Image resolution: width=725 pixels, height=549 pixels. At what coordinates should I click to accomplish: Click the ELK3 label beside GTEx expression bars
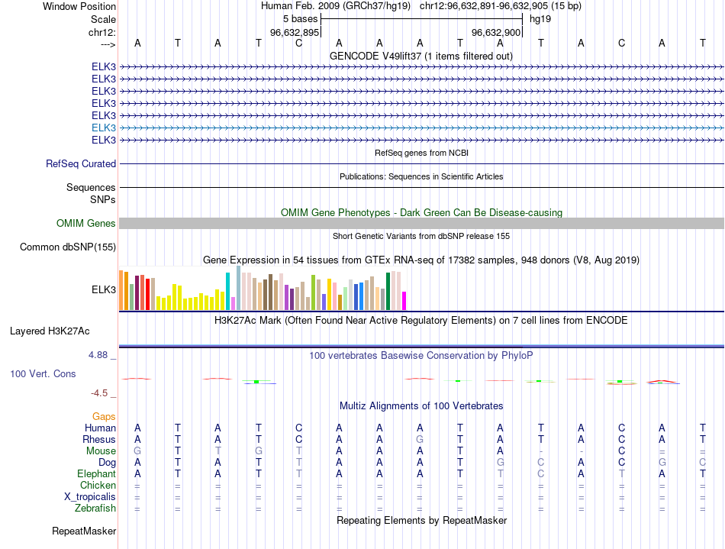point(104,289)
